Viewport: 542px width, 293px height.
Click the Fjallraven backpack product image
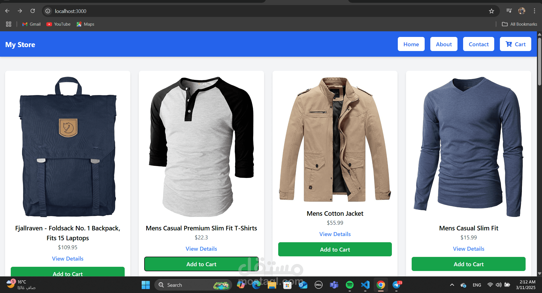point(68,147)
